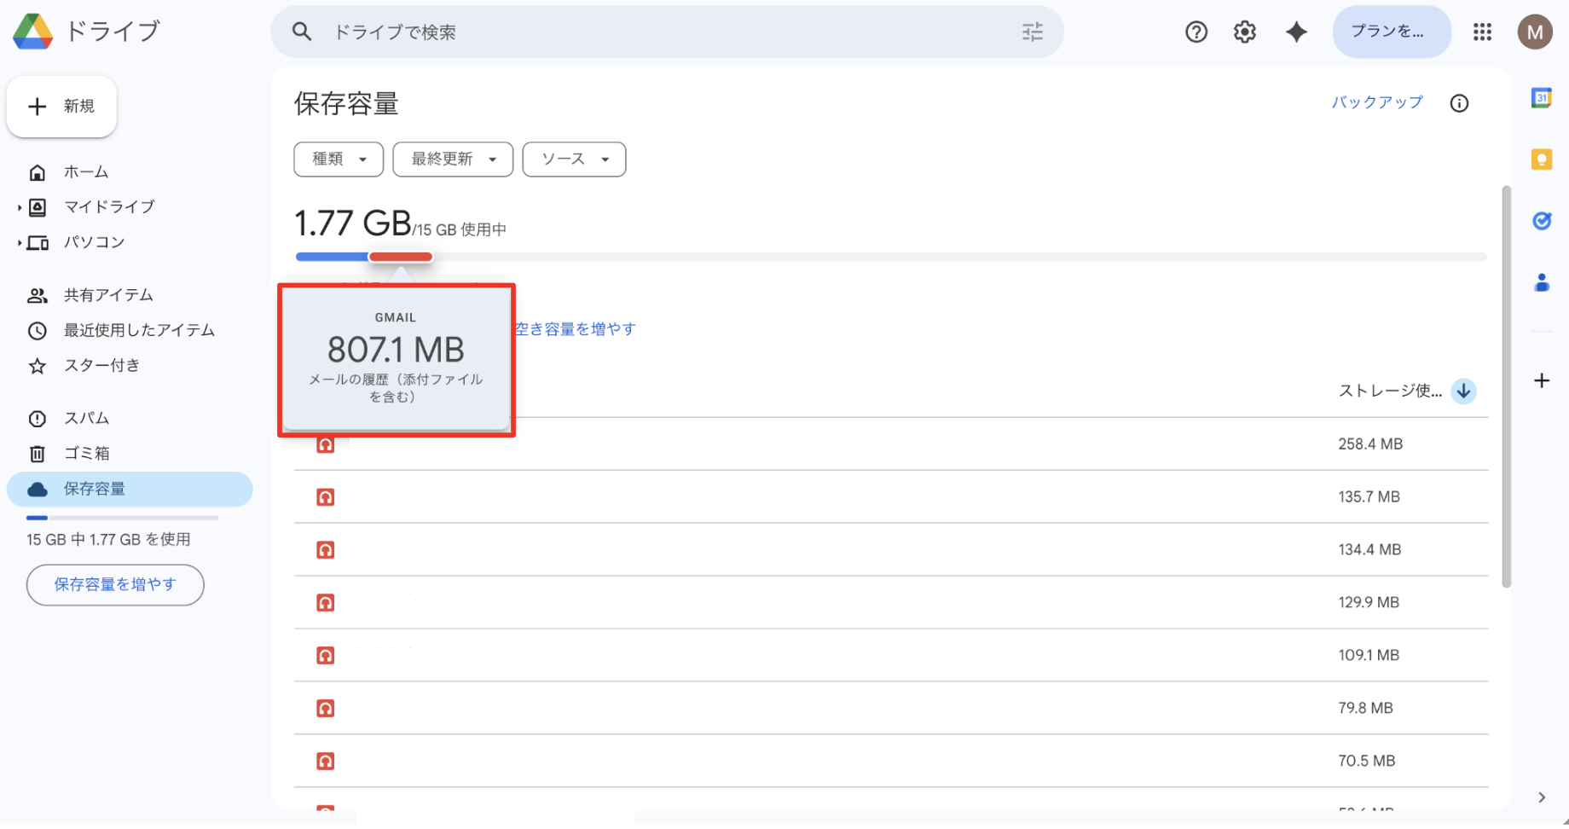Open ゴミ箱 in sidebar
The height and width of the screenshot is (829, 1569).
(86, 454)
